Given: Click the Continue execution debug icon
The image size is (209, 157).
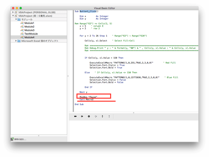Looking at the screenshot, I should [x=75, y=116].
